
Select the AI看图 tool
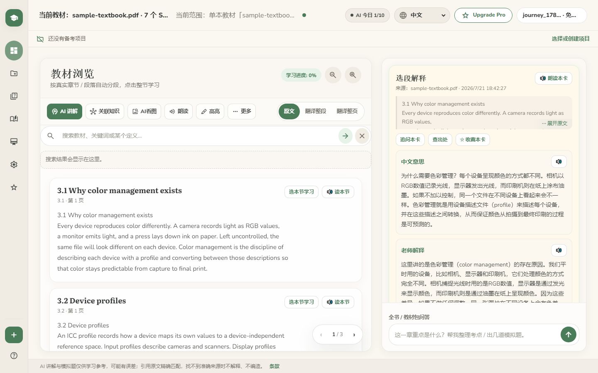tap(144, 111)
